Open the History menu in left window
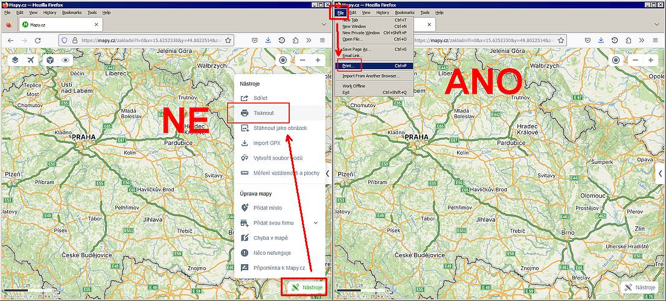Image resolution: width=666 pixels, height=301 pixels. pyautogui.click(x=50, y=13)
